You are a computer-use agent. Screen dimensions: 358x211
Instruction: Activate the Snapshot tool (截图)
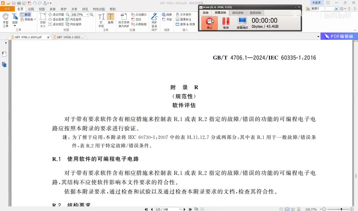pos(26,14)
